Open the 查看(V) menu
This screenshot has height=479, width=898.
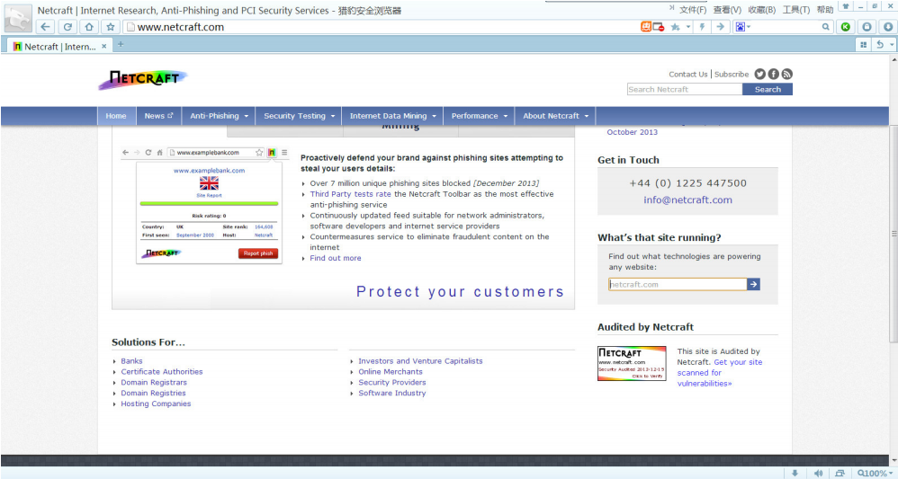coord(727,10)
